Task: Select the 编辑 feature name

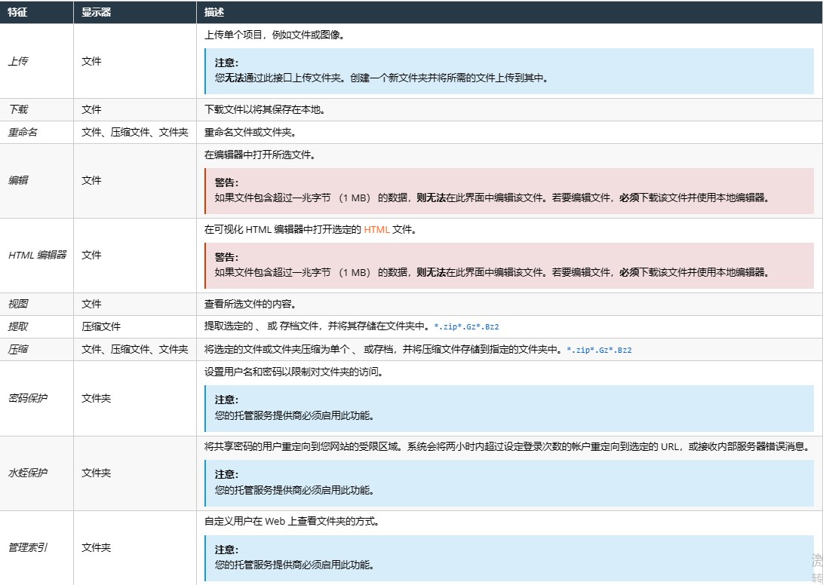Action: [18, 180]
